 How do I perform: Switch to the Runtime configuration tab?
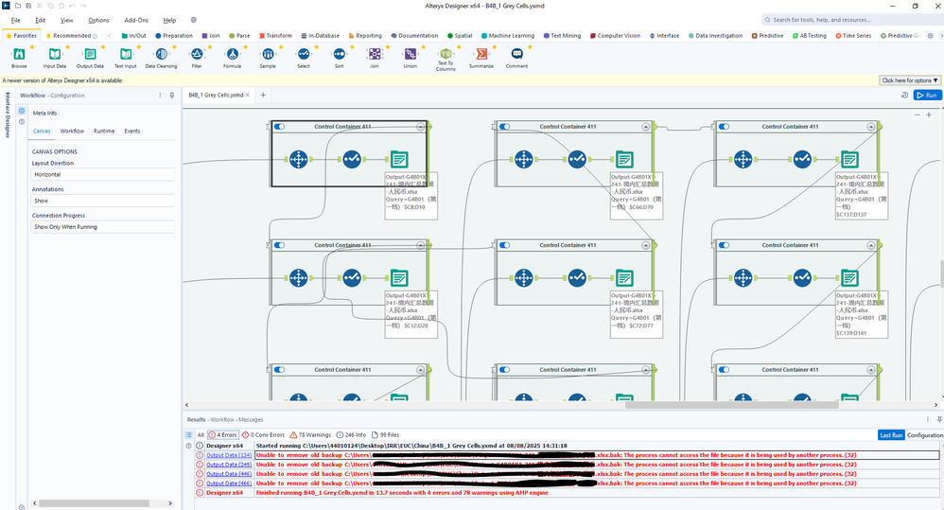104,131
